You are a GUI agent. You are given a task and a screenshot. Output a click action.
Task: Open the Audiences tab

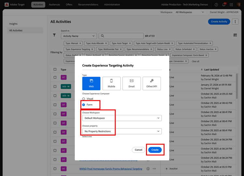[54, 5]
